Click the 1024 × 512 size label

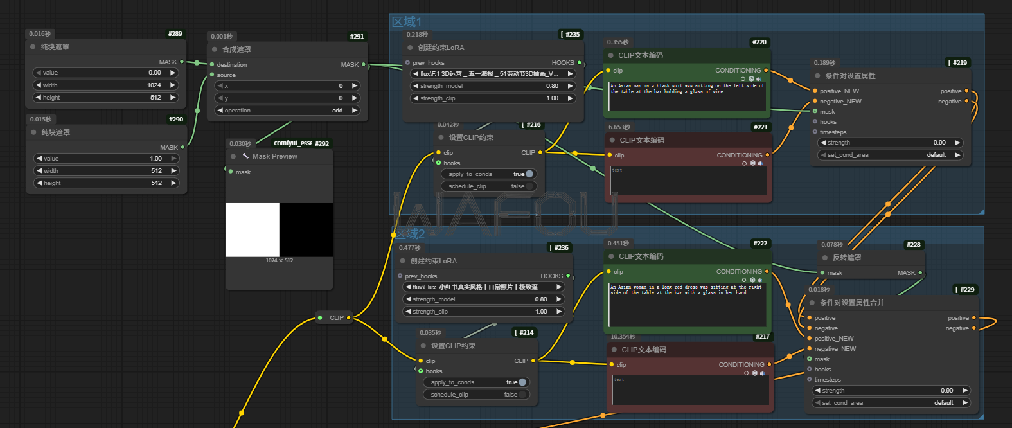tap(279, 260)
